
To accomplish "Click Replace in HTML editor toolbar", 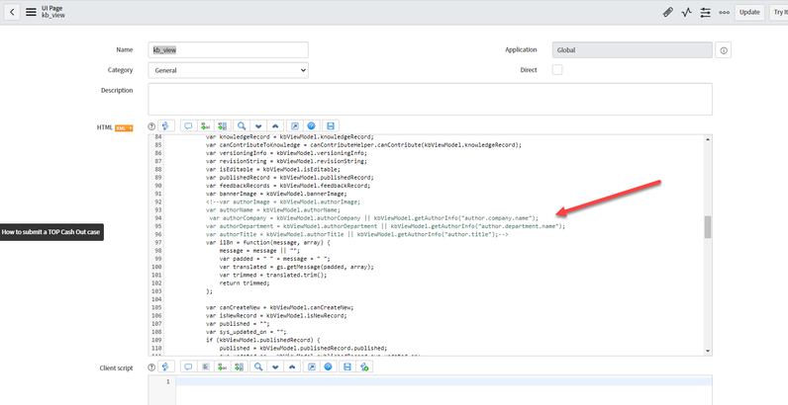I will coord(206,126).
